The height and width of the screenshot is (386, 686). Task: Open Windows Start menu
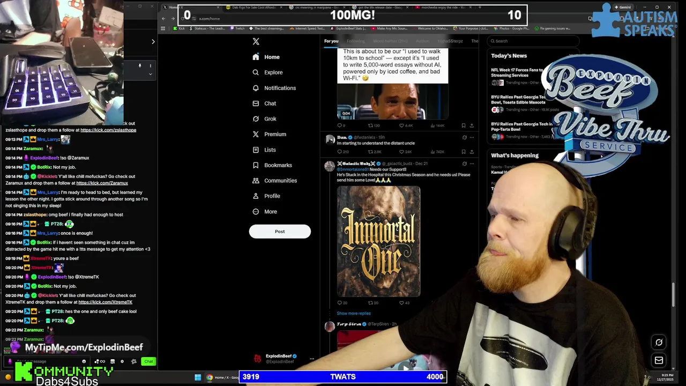coord(198,377)
